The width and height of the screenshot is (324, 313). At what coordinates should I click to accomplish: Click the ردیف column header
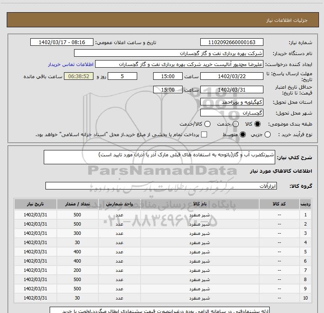click(x=305, y=204)
